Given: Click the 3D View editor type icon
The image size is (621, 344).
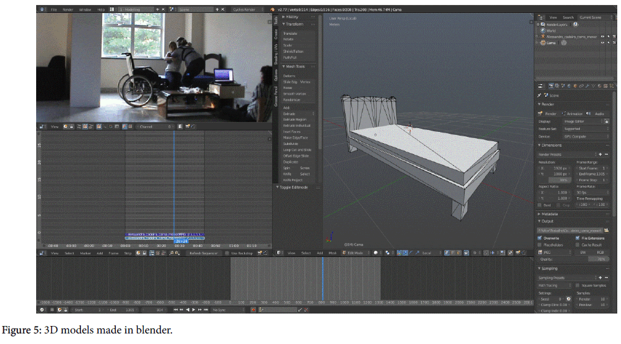Looking at the screenshot, I should click(279, 253).
